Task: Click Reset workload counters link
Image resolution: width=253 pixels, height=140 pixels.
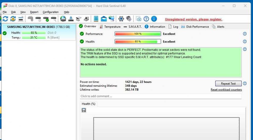Action: [226, 90]
